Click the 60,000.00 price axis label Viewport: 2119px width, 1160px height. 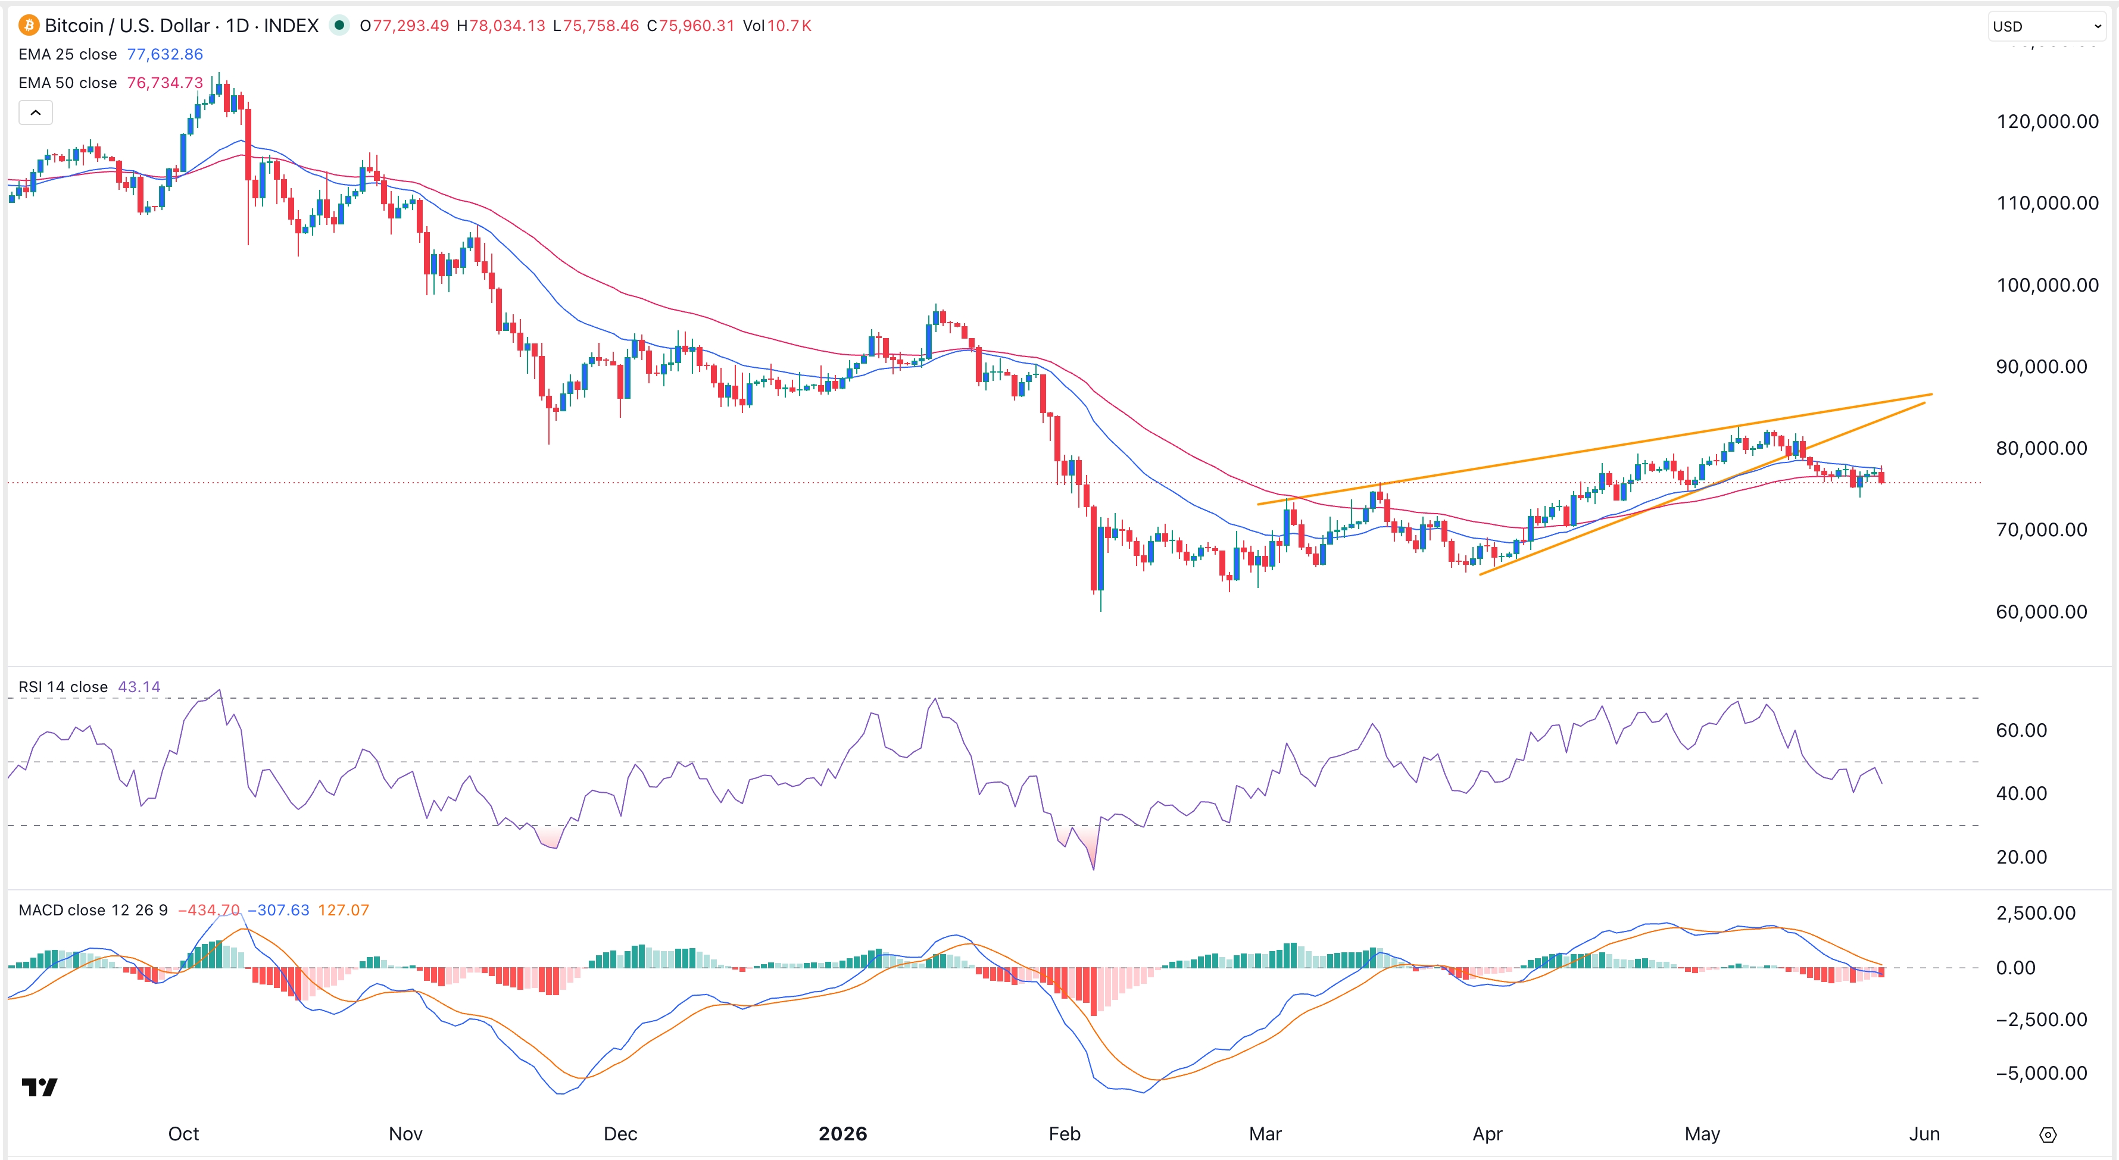[x=2042, y=612]
